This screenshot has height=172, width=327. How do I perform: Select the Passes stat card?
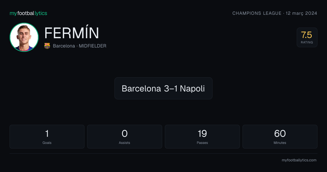202,137
